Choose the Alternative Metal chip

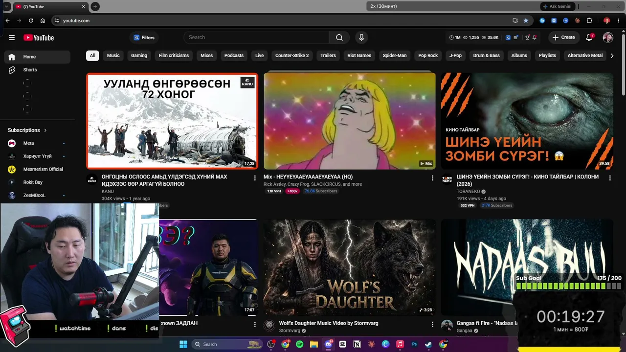[585, 56]
